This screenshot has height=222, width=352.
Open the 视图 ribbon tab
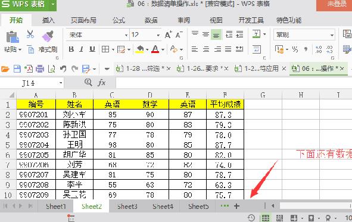tap(216, 20)
